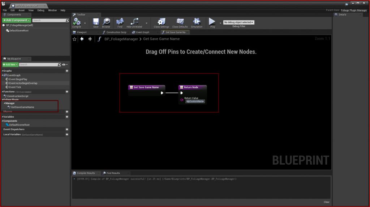Click the Return Value text field
The image size is (370, 207).
coord(195,101)
